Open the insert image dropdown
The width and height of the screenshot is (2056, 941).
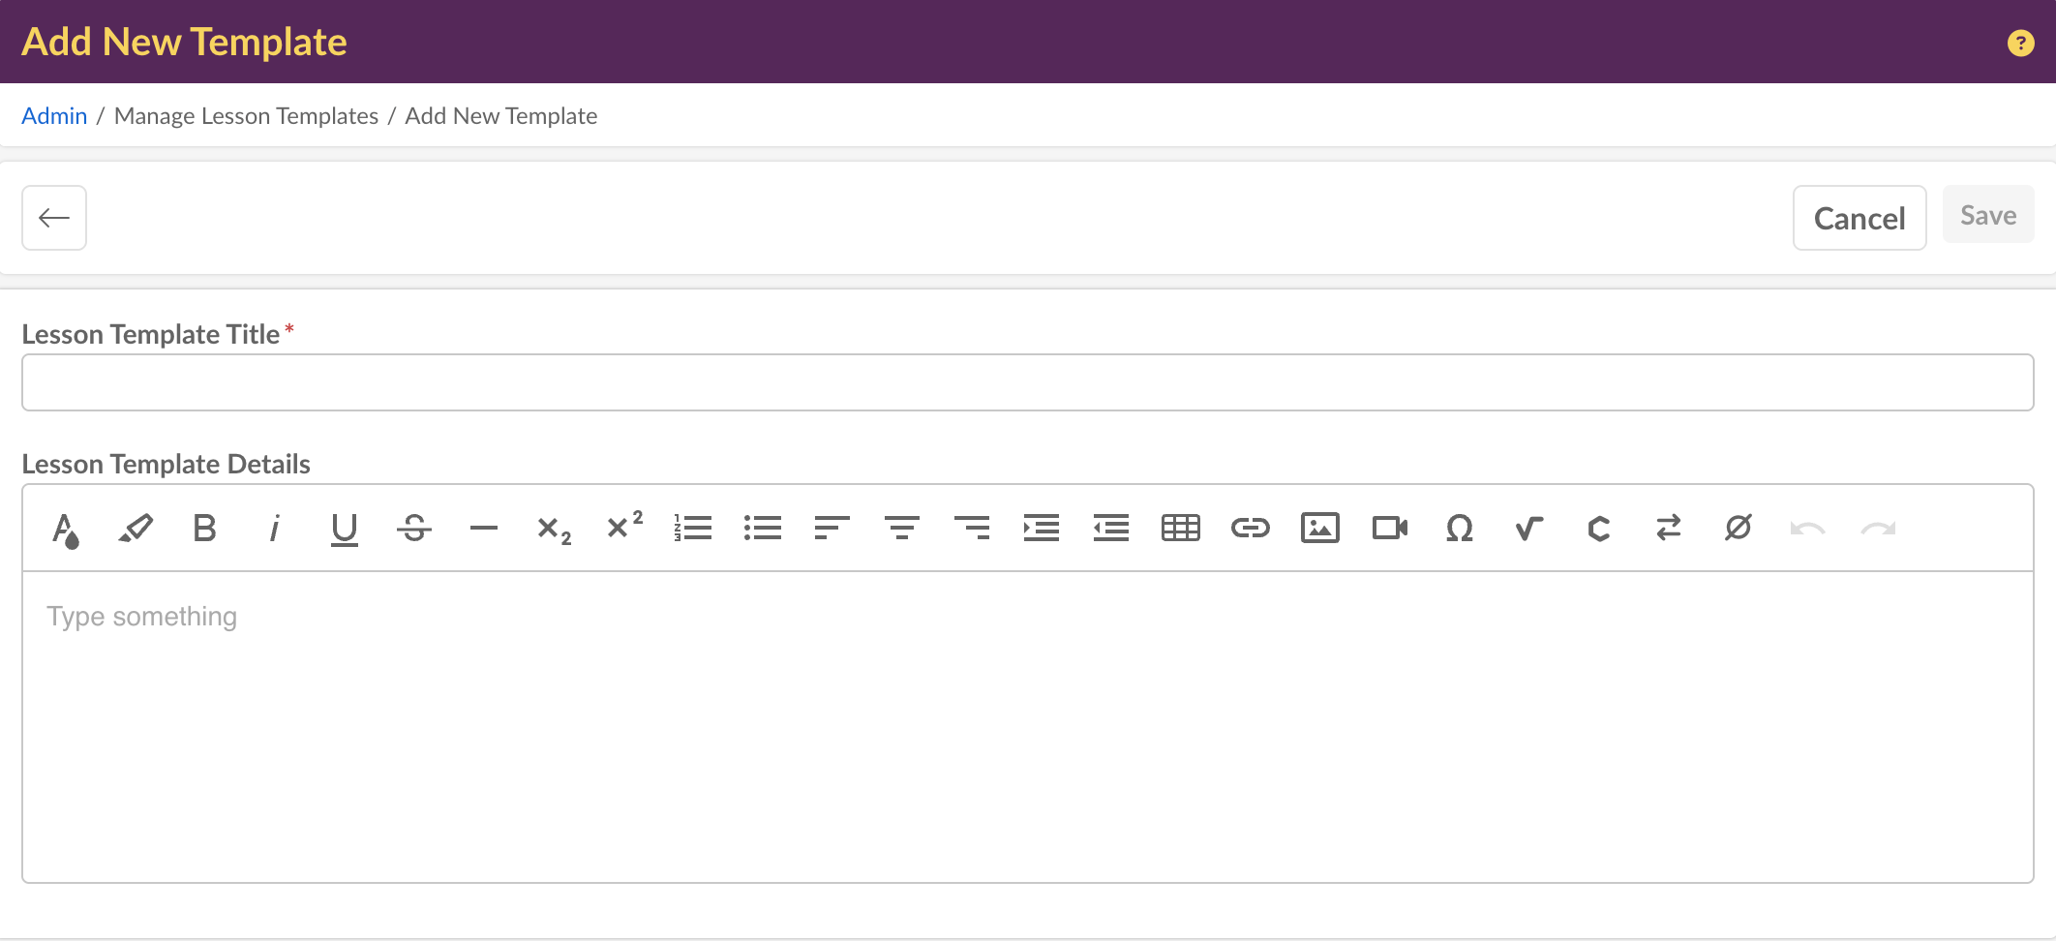[1319, 529]
